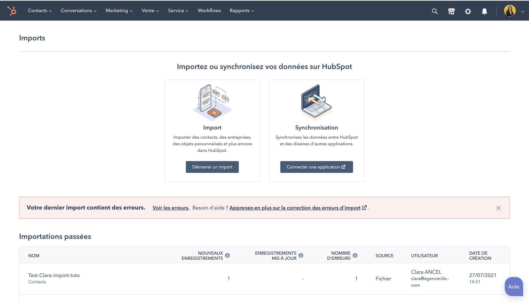The image size is (529, 302).
Task: Click the HubSpot sprocket logo
Action: click(12, 11)
